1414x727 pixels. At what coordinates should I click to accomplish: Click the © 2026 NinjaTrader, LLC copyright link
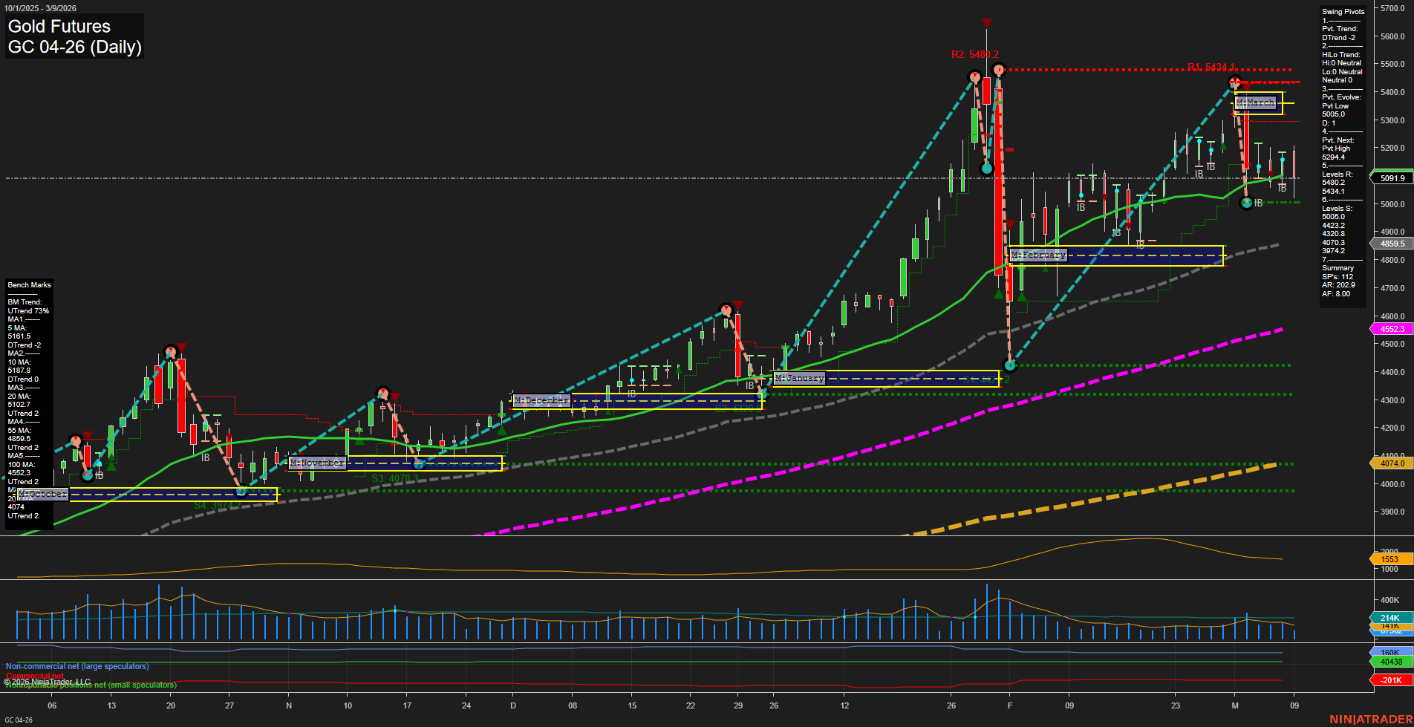click(x=48, y=681)
